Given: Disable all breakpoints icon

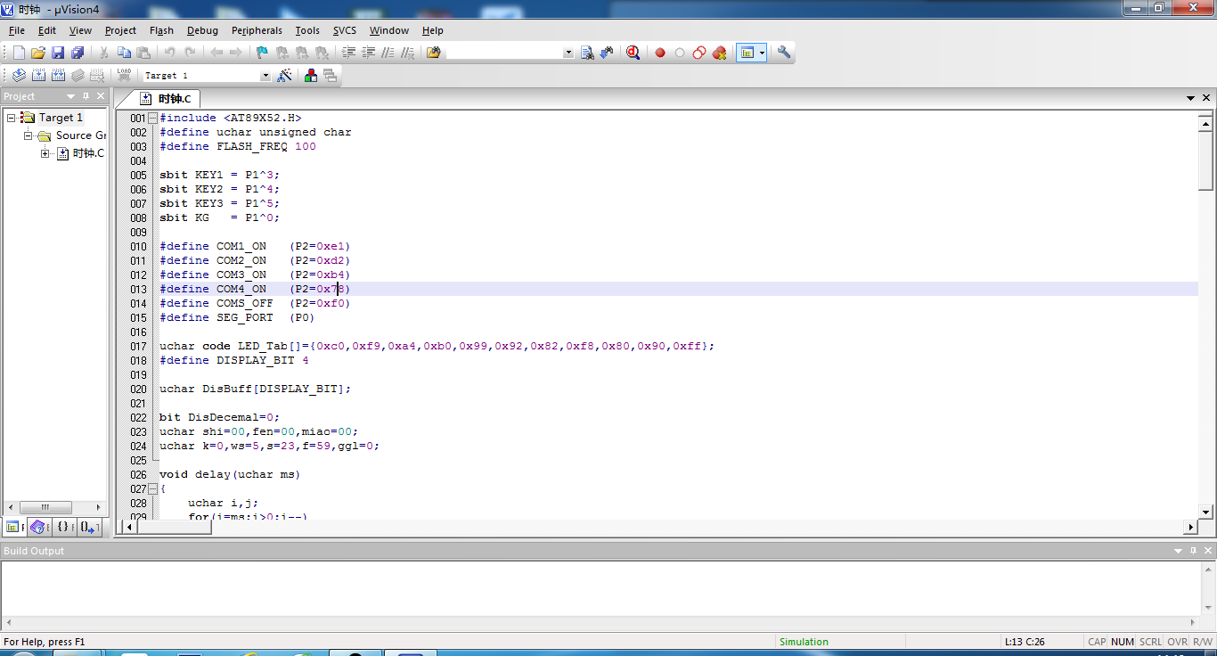Looking at the screenshot, I should 699,53.
